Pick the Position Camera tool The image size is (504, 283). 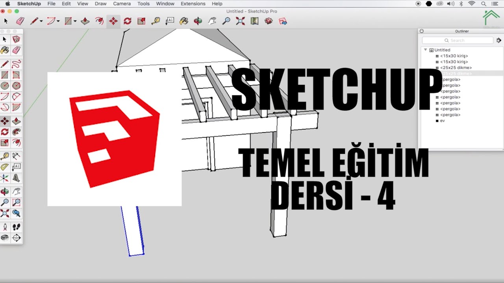(5, 227)
